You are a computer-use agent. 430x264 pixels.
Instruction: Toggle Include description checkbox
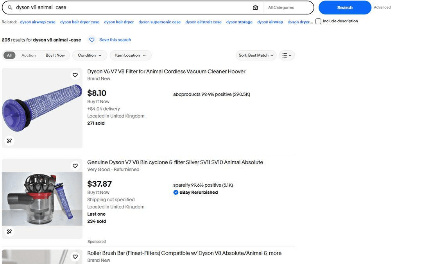point(318,21)
